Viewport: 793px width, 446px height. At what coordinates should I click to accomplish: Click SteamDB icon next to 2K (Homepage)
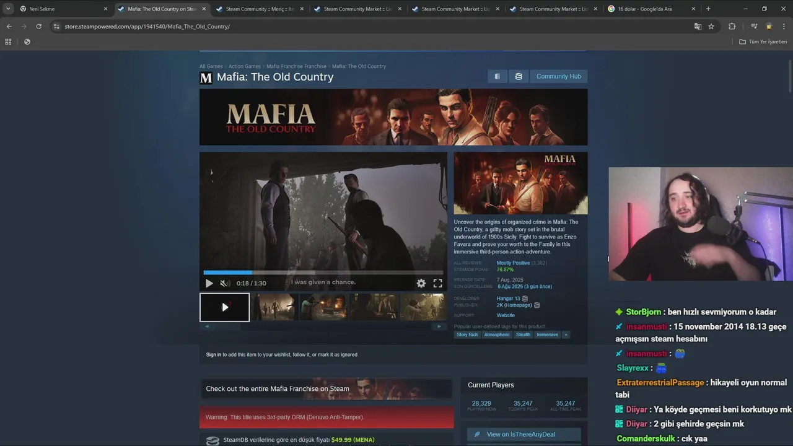(x=537, y=305)
